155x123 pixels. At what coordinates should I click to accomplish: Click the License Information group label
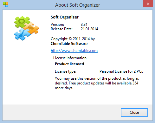pos(70,58)
